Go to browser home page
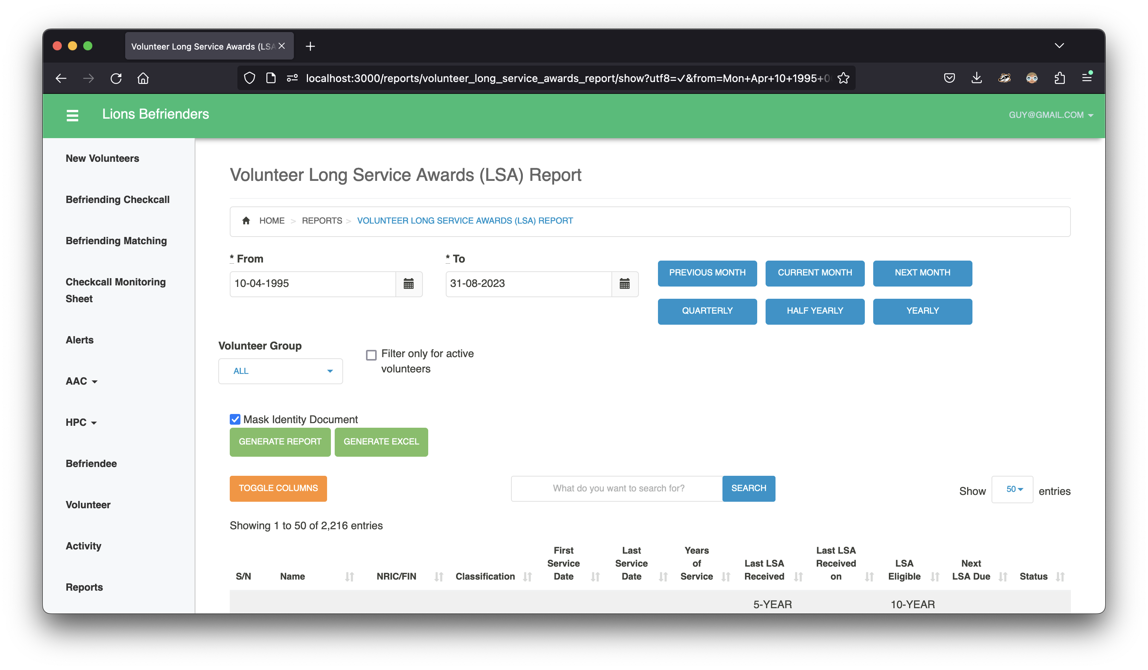 coord(143,78)
